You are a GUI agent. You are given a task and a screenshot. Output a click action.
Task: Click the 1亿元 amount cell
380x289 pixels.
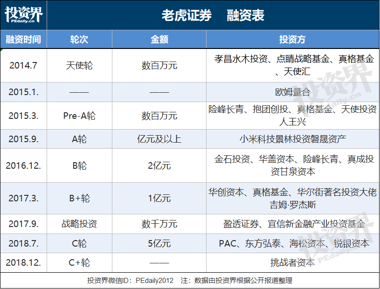159,199
